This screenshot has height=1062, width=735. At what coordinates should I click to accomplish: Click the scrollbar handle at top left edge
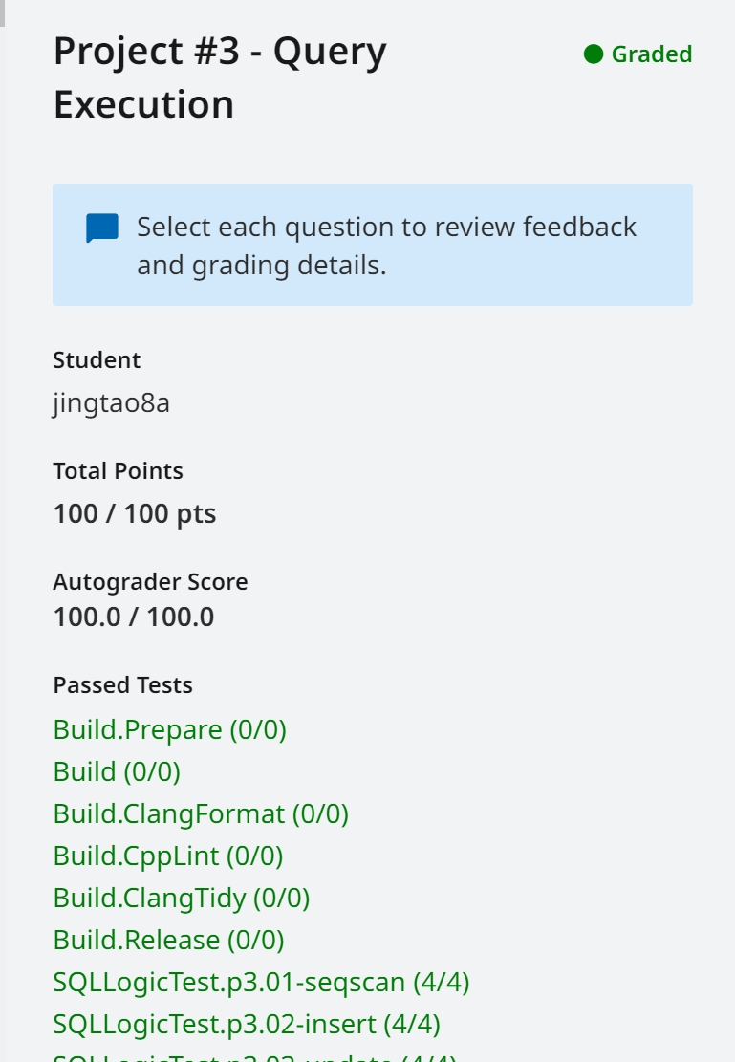(x=3, y=12)
